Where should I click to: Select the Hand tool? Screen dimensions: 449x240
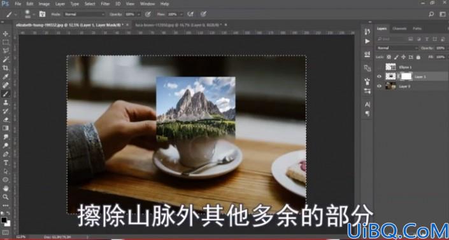pyautogui.click(x=6, y=189)
